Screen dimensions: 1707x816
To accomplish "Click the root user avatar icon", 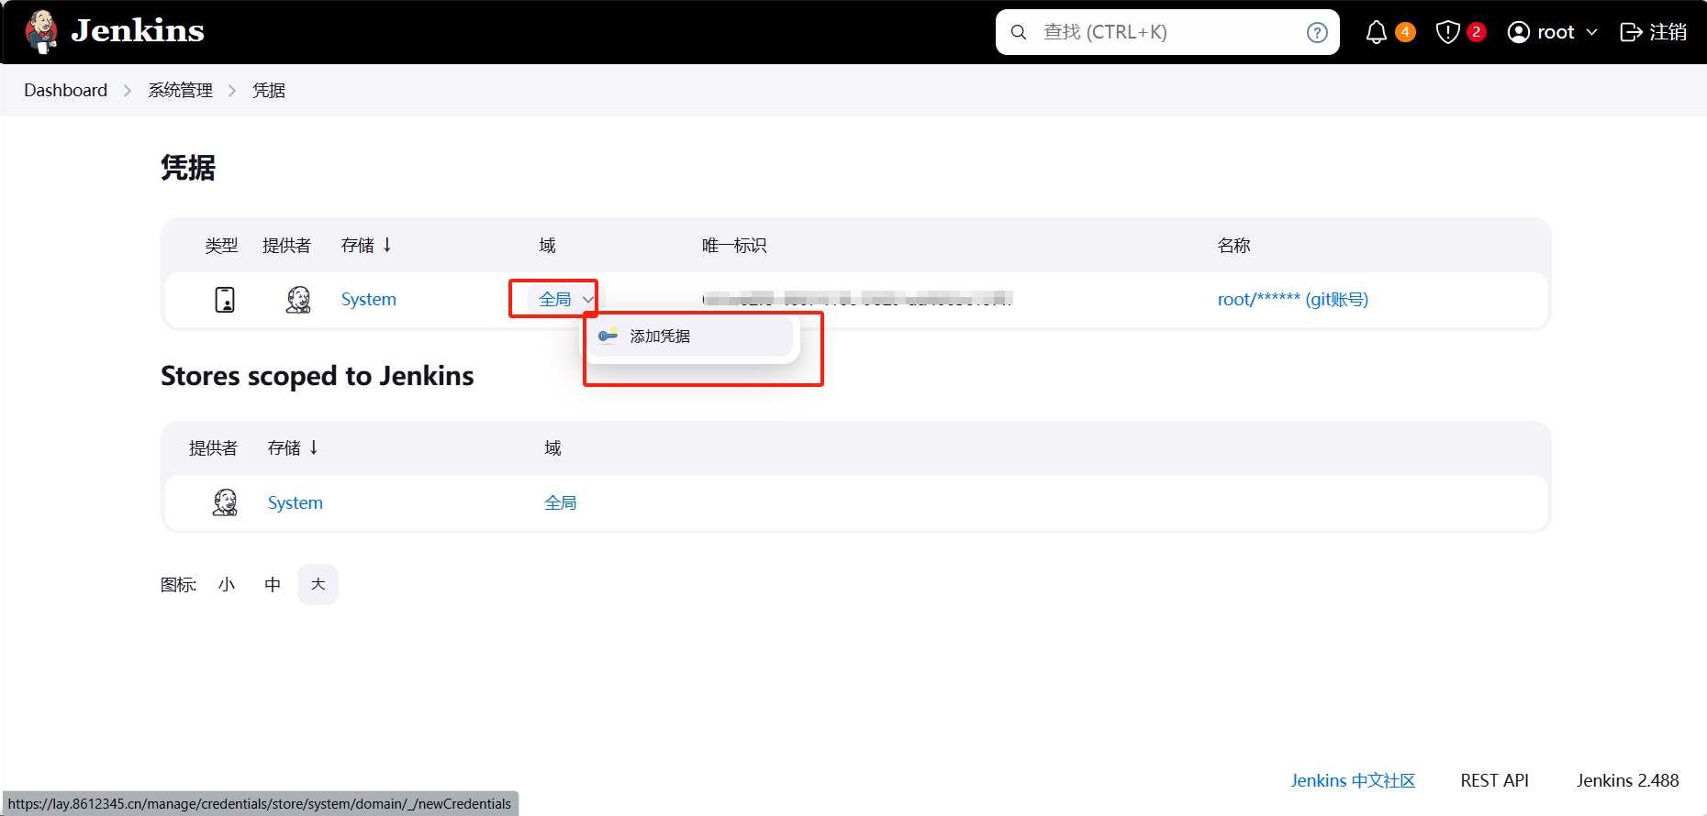I will tap(1519, 32).
